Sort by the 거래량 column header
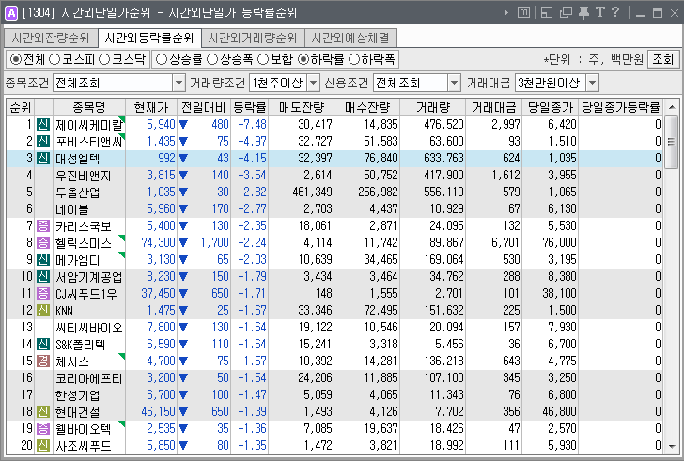This screenshot has height=461, width=684. [433, 107]
